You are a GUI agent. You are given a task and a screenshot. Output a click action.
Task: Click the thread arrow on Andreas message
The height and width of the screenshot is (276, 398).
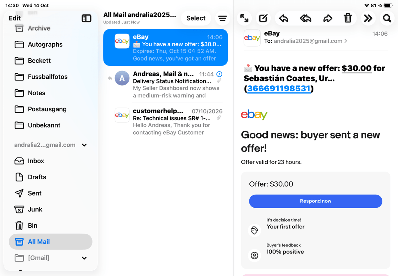219,74
